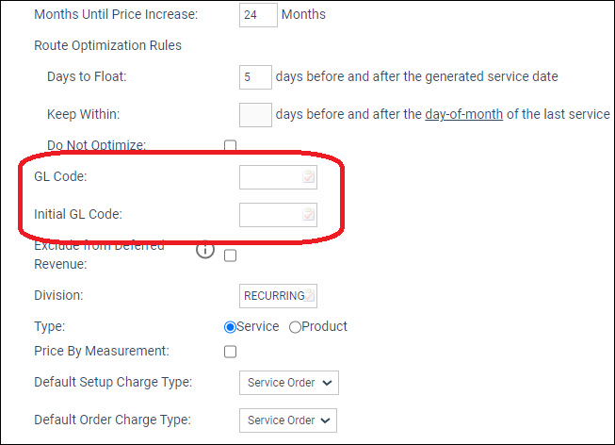
Task: Enable the Do Not Optimize checkbox
Action: tap(230, 146)
